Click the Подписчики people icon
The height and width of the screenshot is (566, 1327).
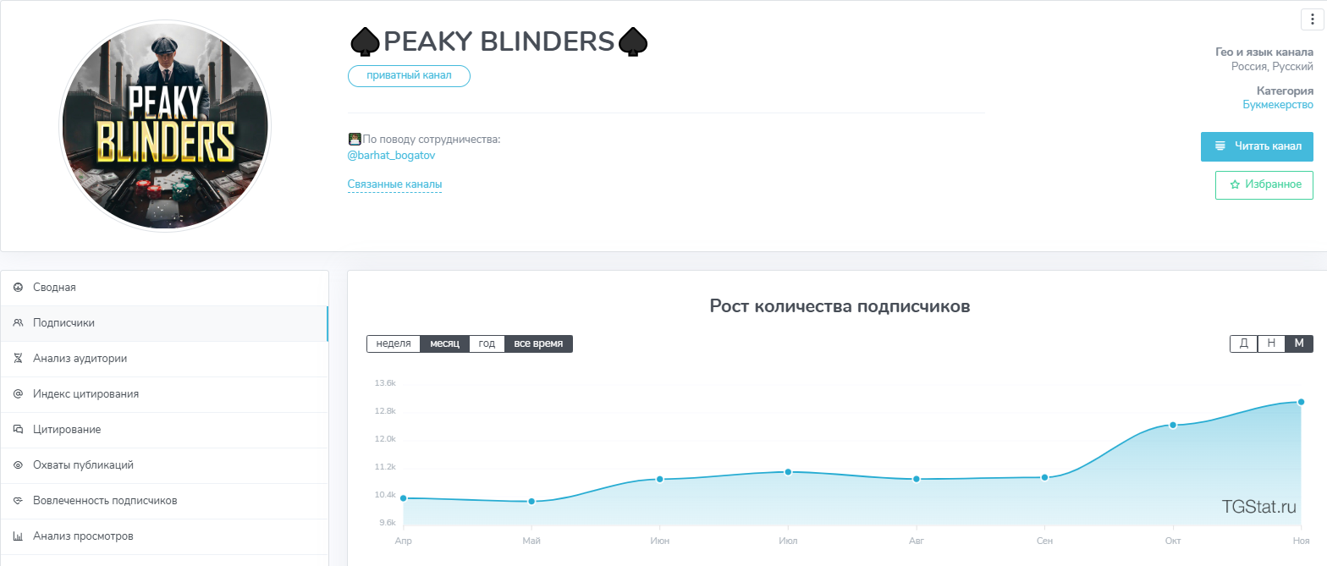pos(18,323)
